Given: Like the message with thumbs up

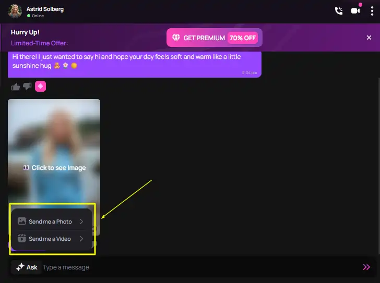Looking at the screenshot, I should click(15, 87).
